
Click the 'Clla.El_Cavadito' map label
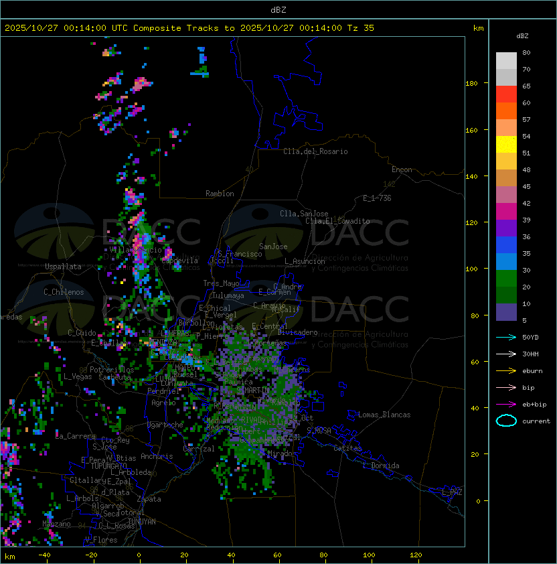(x=337, y=221)
